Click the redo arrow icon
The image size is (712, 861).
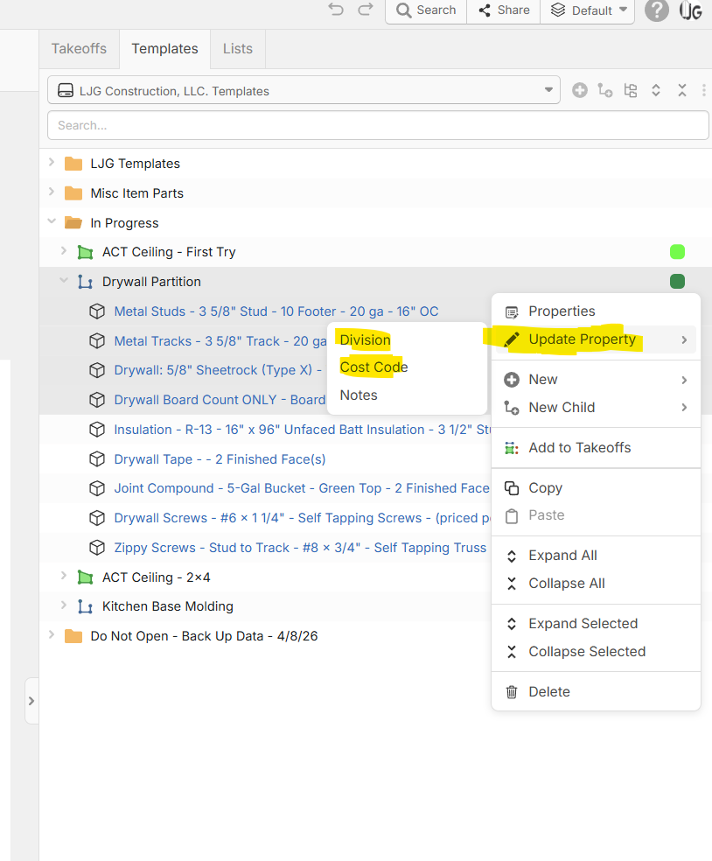[x=366, y=10]
